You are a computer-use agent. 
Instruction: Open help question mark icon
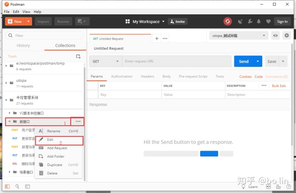[x=289, y=186]
